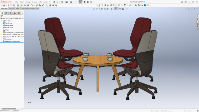Click the camera snapshot icon in assembly toolbar
Viewport: 199px width, 112px height.
(x=53, y=5)
